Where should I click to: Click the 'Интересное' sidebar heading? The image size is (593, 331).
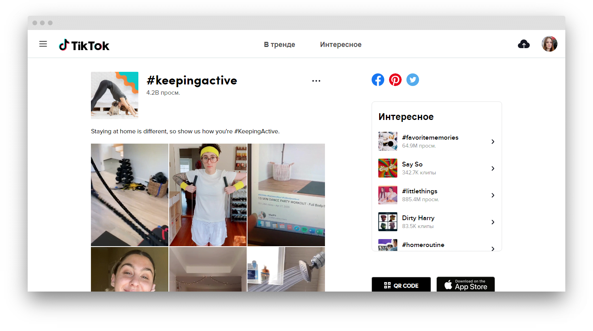coord(406,117)
